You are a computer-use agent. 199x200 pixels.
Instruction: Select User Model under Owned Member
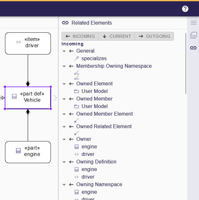94,106
